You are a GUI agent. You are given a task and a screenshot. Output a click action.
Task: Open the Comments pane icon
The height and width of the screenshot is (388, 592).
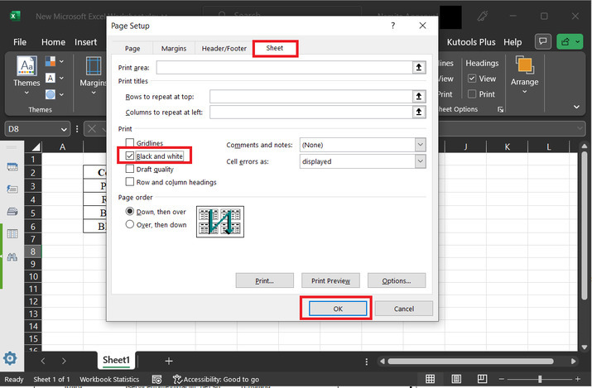[543, 41]
